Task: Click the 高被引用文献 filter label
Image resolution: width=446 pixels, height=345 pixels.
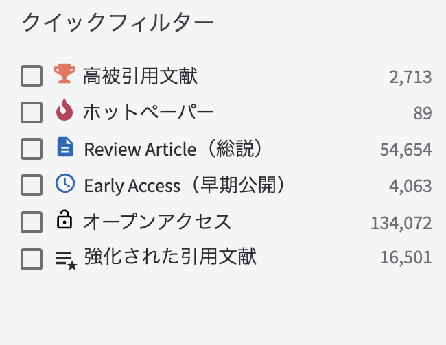Action: (140, 75)
